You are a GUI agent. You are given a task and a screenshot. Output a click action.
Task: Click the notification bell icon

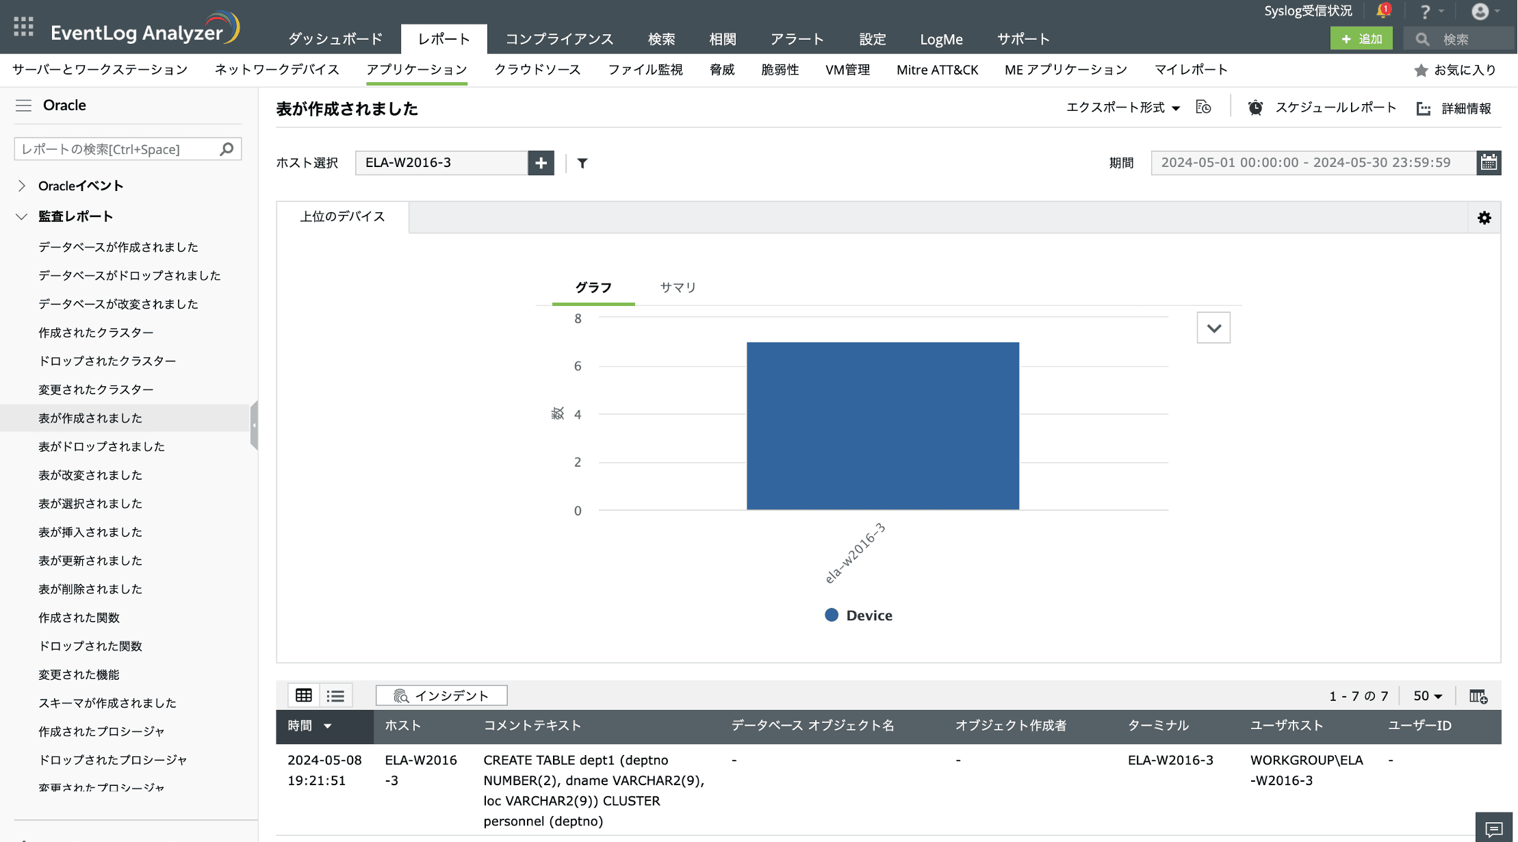(1382, 11)
